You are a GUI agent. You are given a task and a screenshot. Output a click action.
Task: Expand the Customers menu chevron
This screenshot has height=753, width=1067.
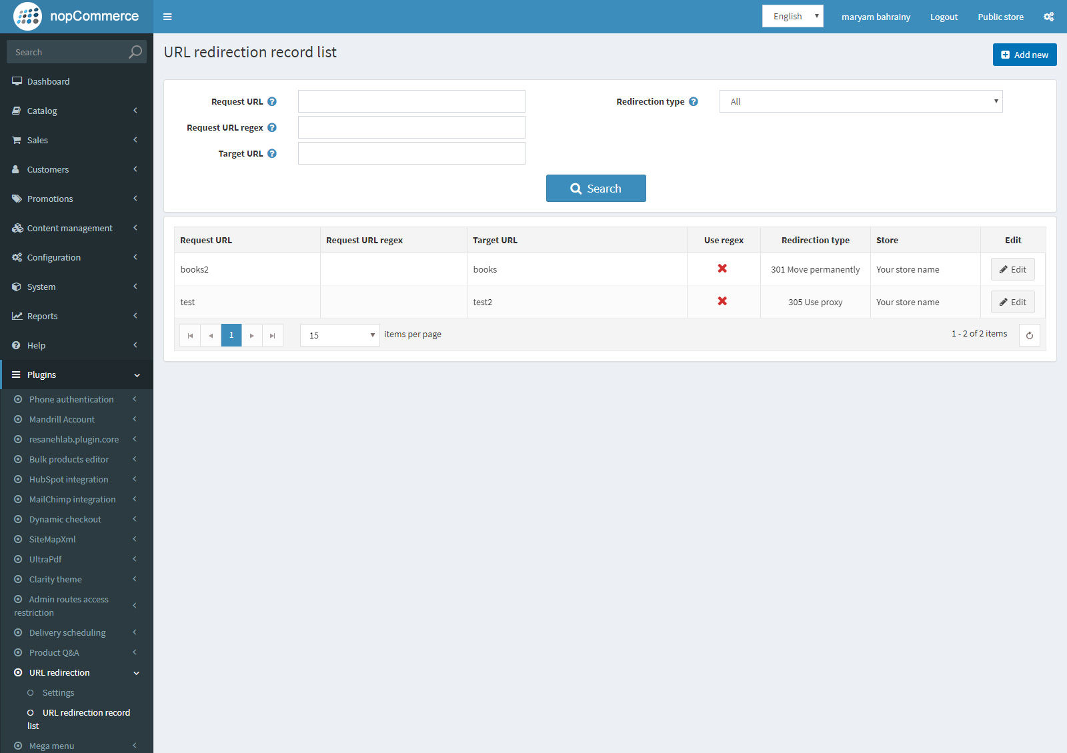point(135,169)
